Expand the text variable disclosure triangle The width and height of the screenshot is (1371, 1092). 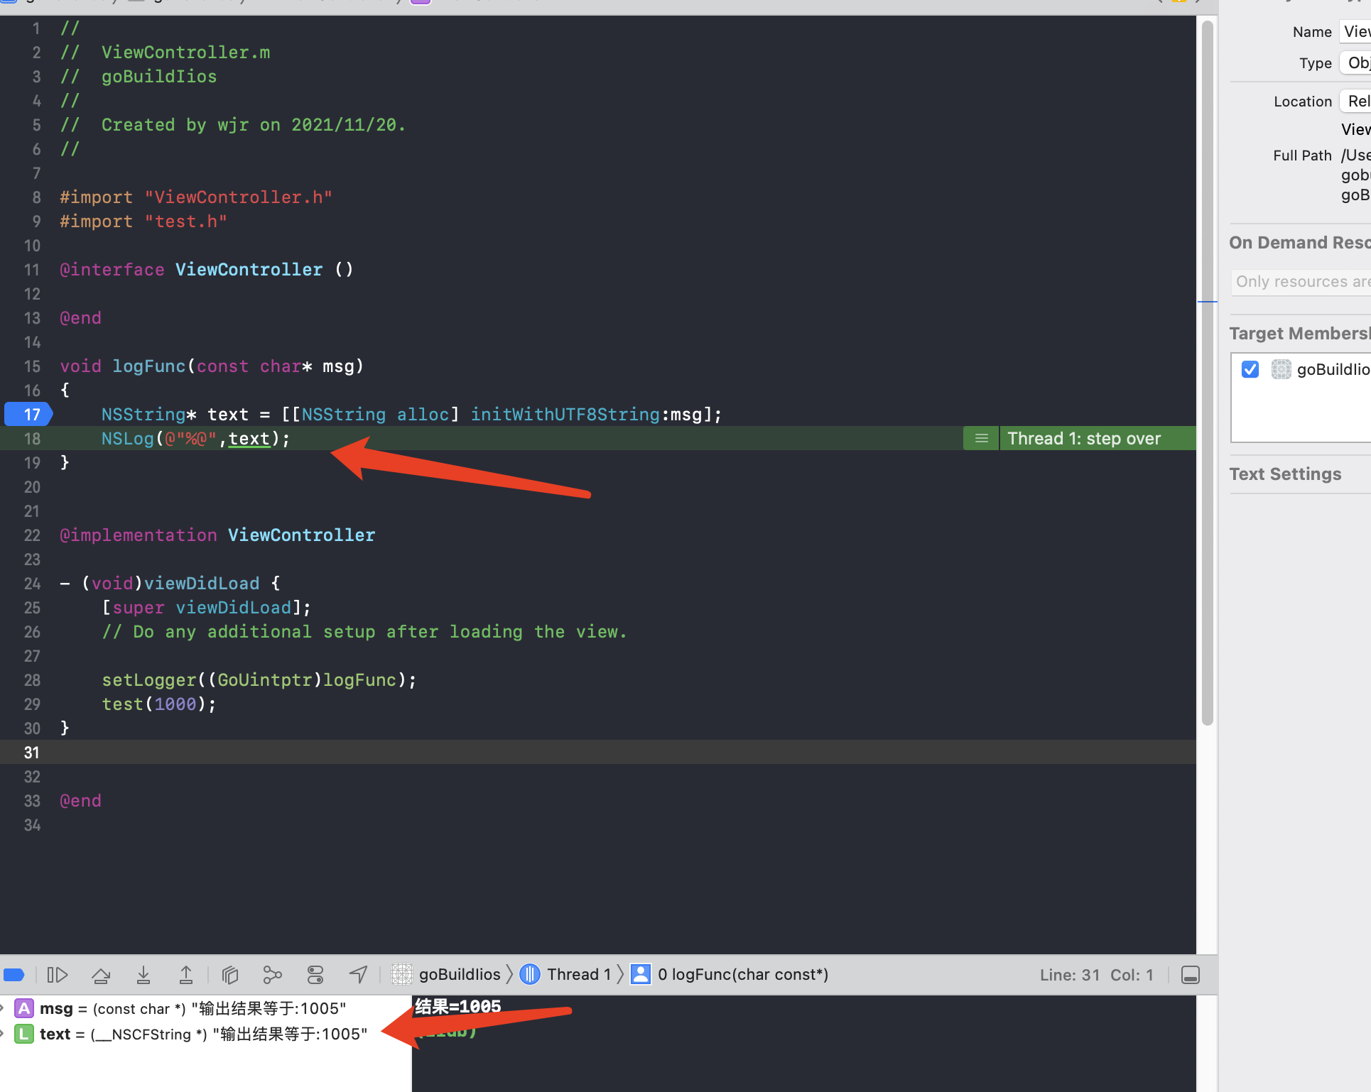click(x=3, y=1034)
